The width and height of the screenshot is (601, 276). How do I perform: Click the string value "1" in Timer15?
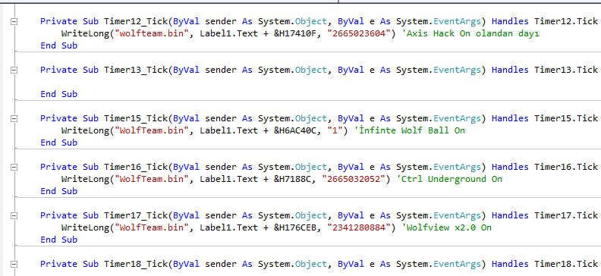click(335, 130)
